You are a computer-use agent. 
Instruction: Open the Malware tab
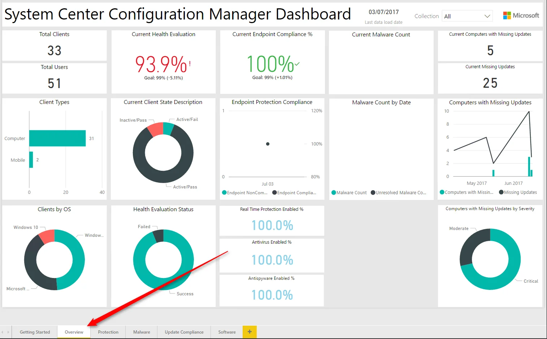coord(141,331)
